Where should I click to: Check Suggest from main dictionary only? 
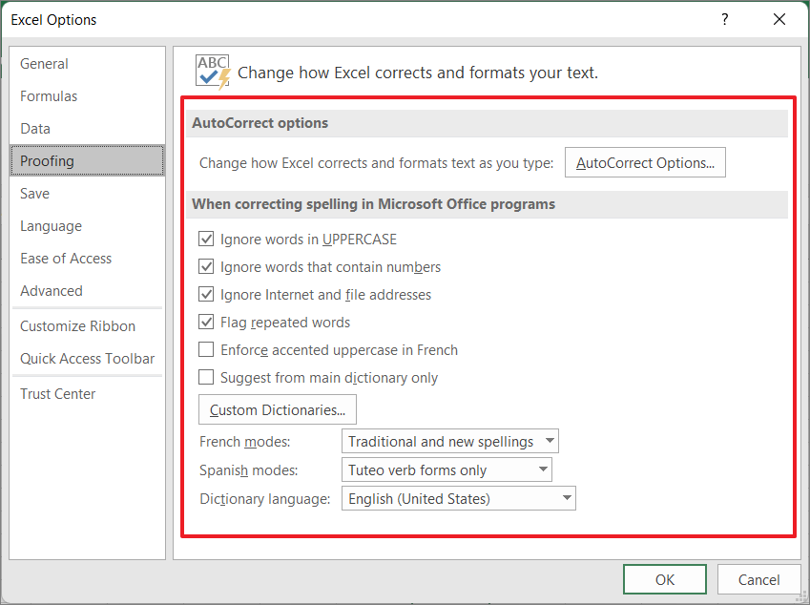pyautogui.click(x=206, y=377)
